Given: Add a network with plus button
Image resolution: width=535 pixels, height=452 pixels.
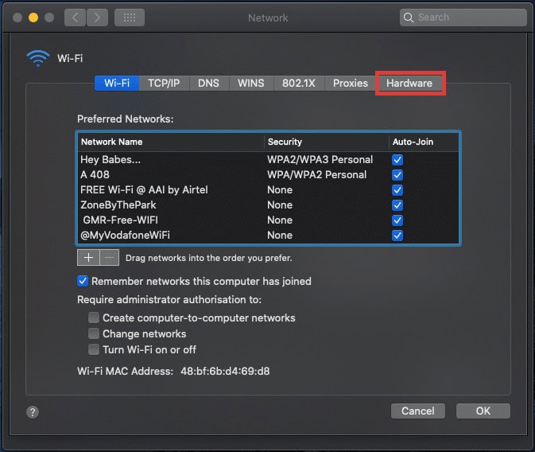Looking at the screenshot, I should 88,257.
